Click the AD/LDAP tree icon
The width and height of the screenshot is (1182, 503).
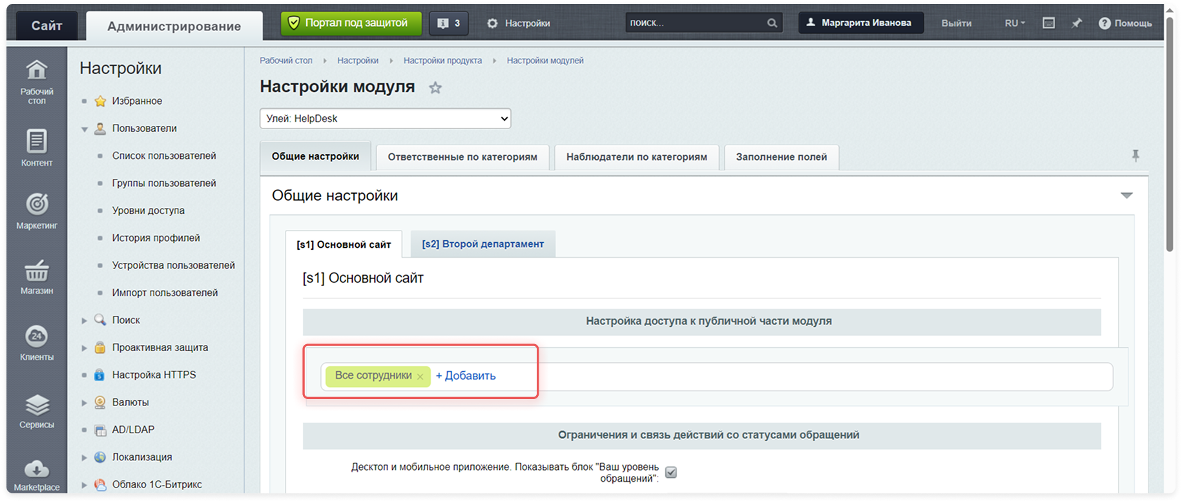100,430
